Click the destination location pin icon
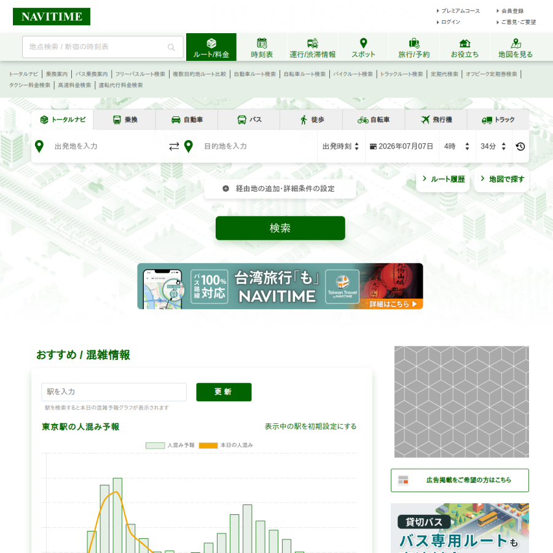The image size is (553, 553). (189, 146)
